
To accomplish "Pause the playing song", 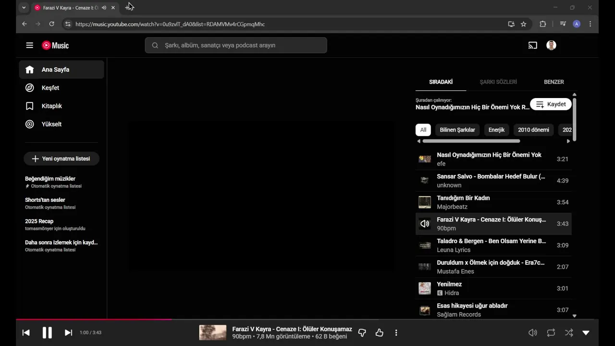I will click(47, 333).
